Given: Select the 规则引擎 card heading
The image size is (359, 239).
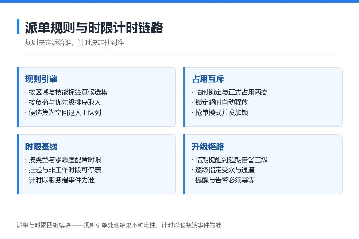Looking at the screenshot, I should 41,79.
